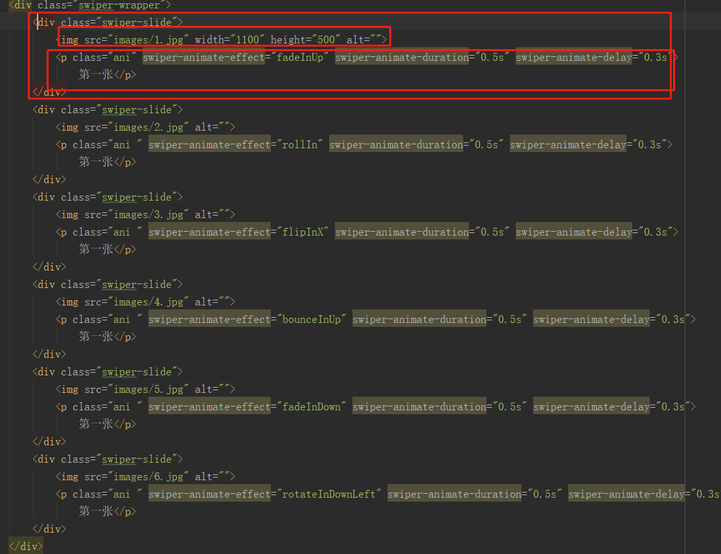Screen dimensions: 721x554
Task: Click the "swiper-wrapper" class value
Action: coord(119,5)
